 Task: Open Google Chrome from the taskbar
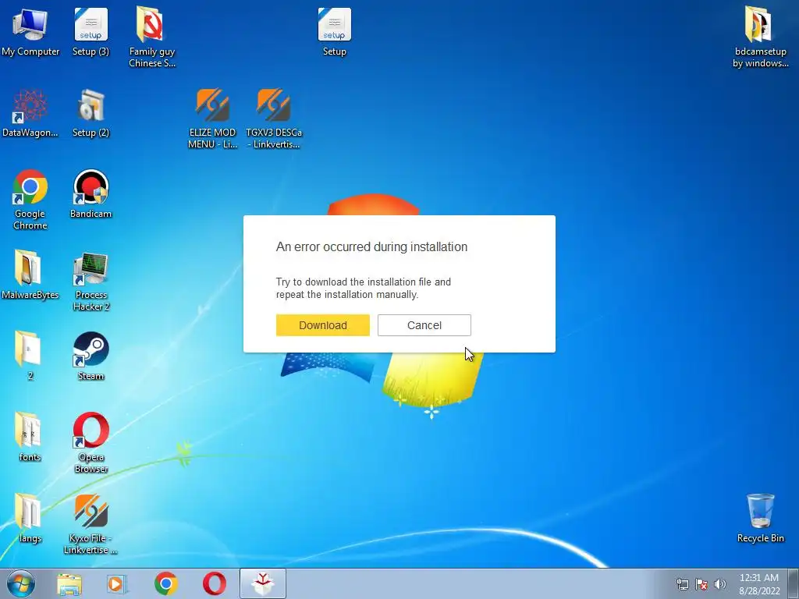[166, 583]
